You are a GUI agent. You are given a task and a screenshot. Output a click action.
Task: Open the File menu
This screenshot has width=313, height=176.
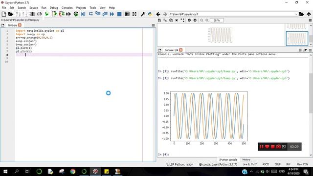click(4, 8)
